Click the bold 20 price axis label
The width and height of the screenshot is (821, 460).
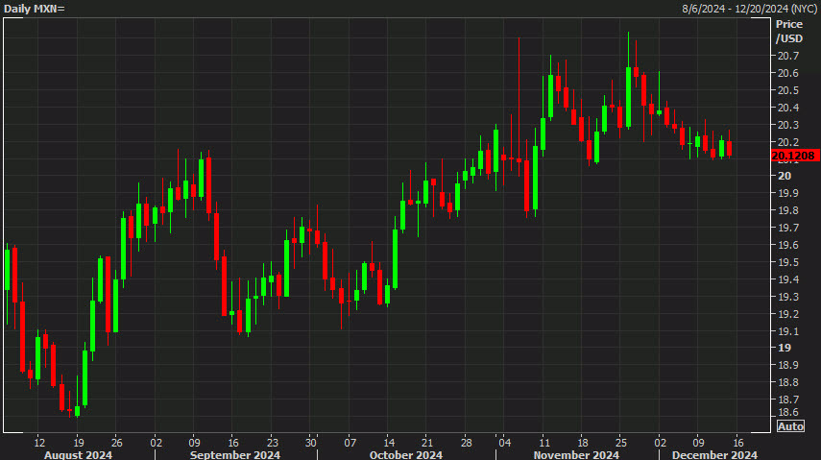point(784,176)
